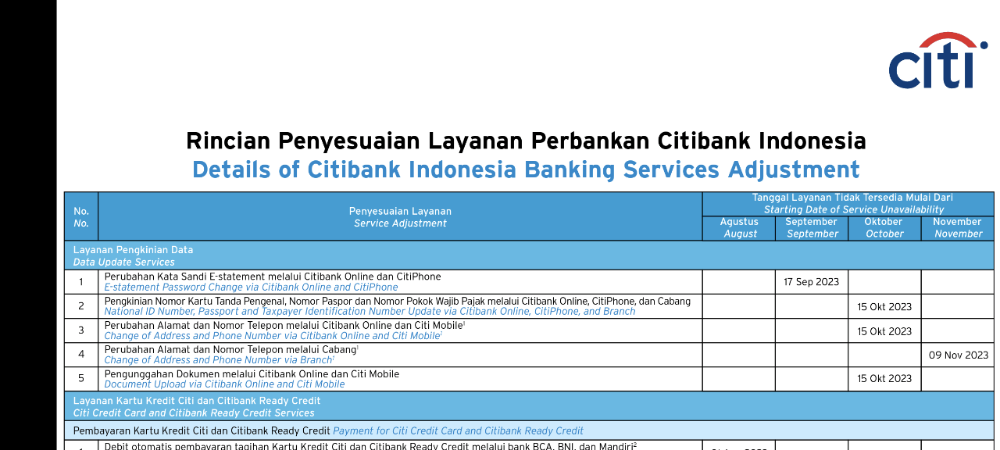Click 'Change of Address and Phone Number via Branch'
The image size is (1000, 450).
(x=219, y=360)
